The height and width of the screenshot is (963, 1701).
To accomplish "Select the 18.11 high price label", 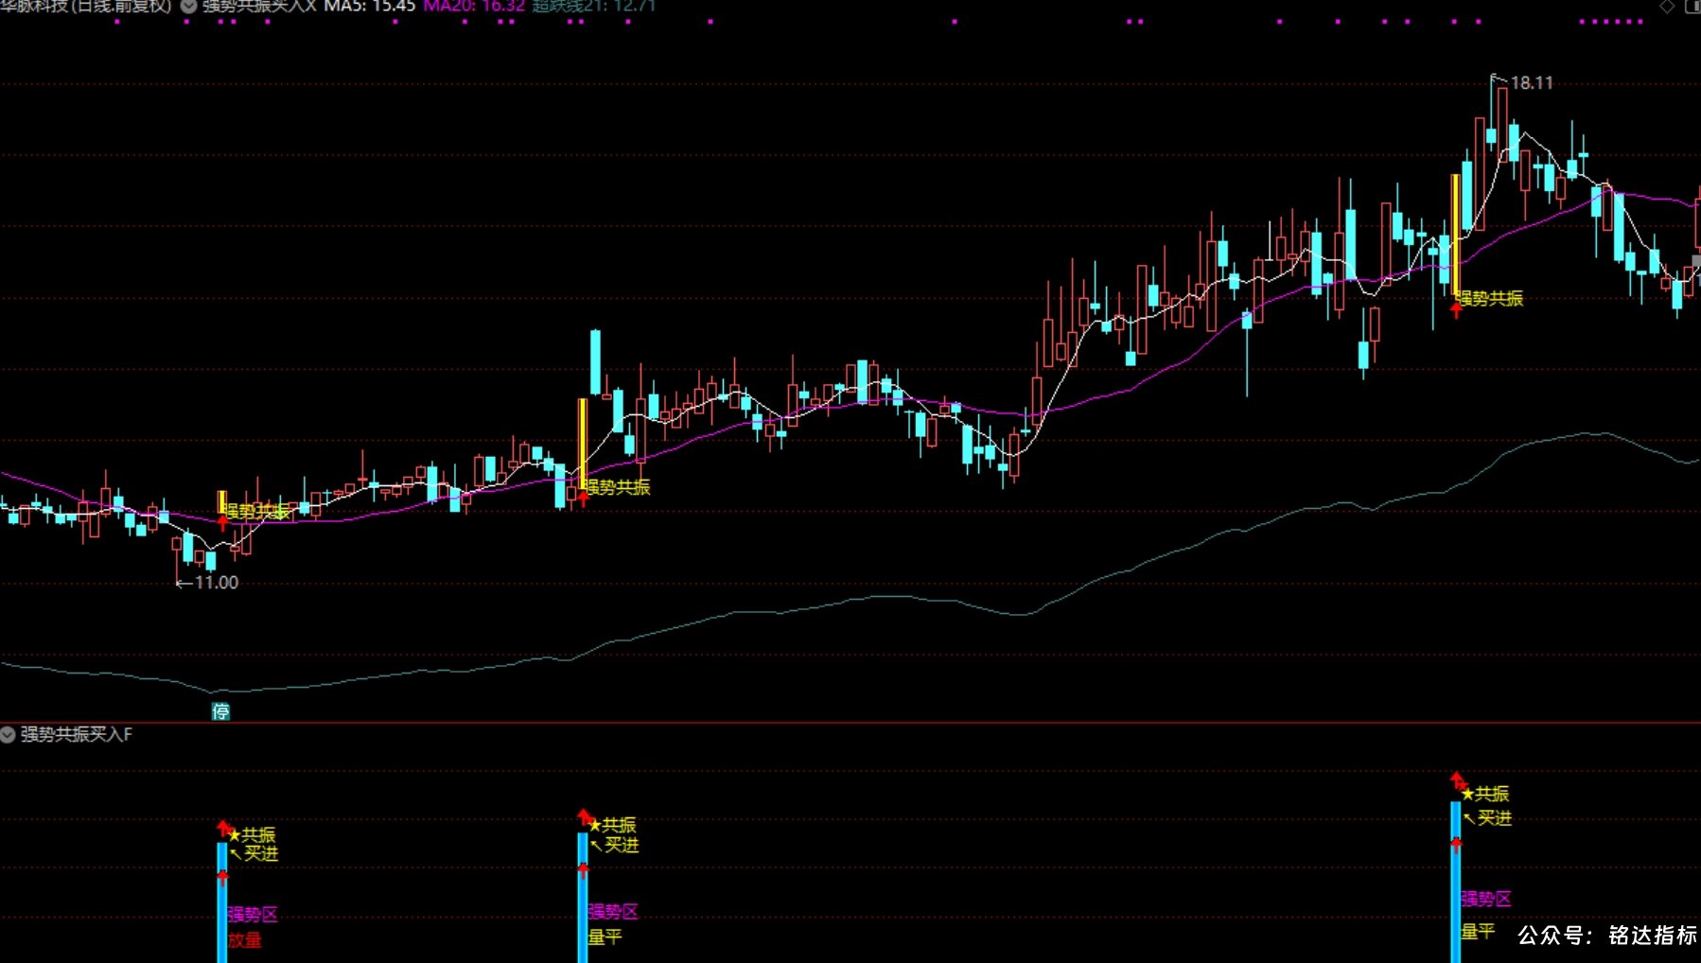I will [x=1532, y=83].
